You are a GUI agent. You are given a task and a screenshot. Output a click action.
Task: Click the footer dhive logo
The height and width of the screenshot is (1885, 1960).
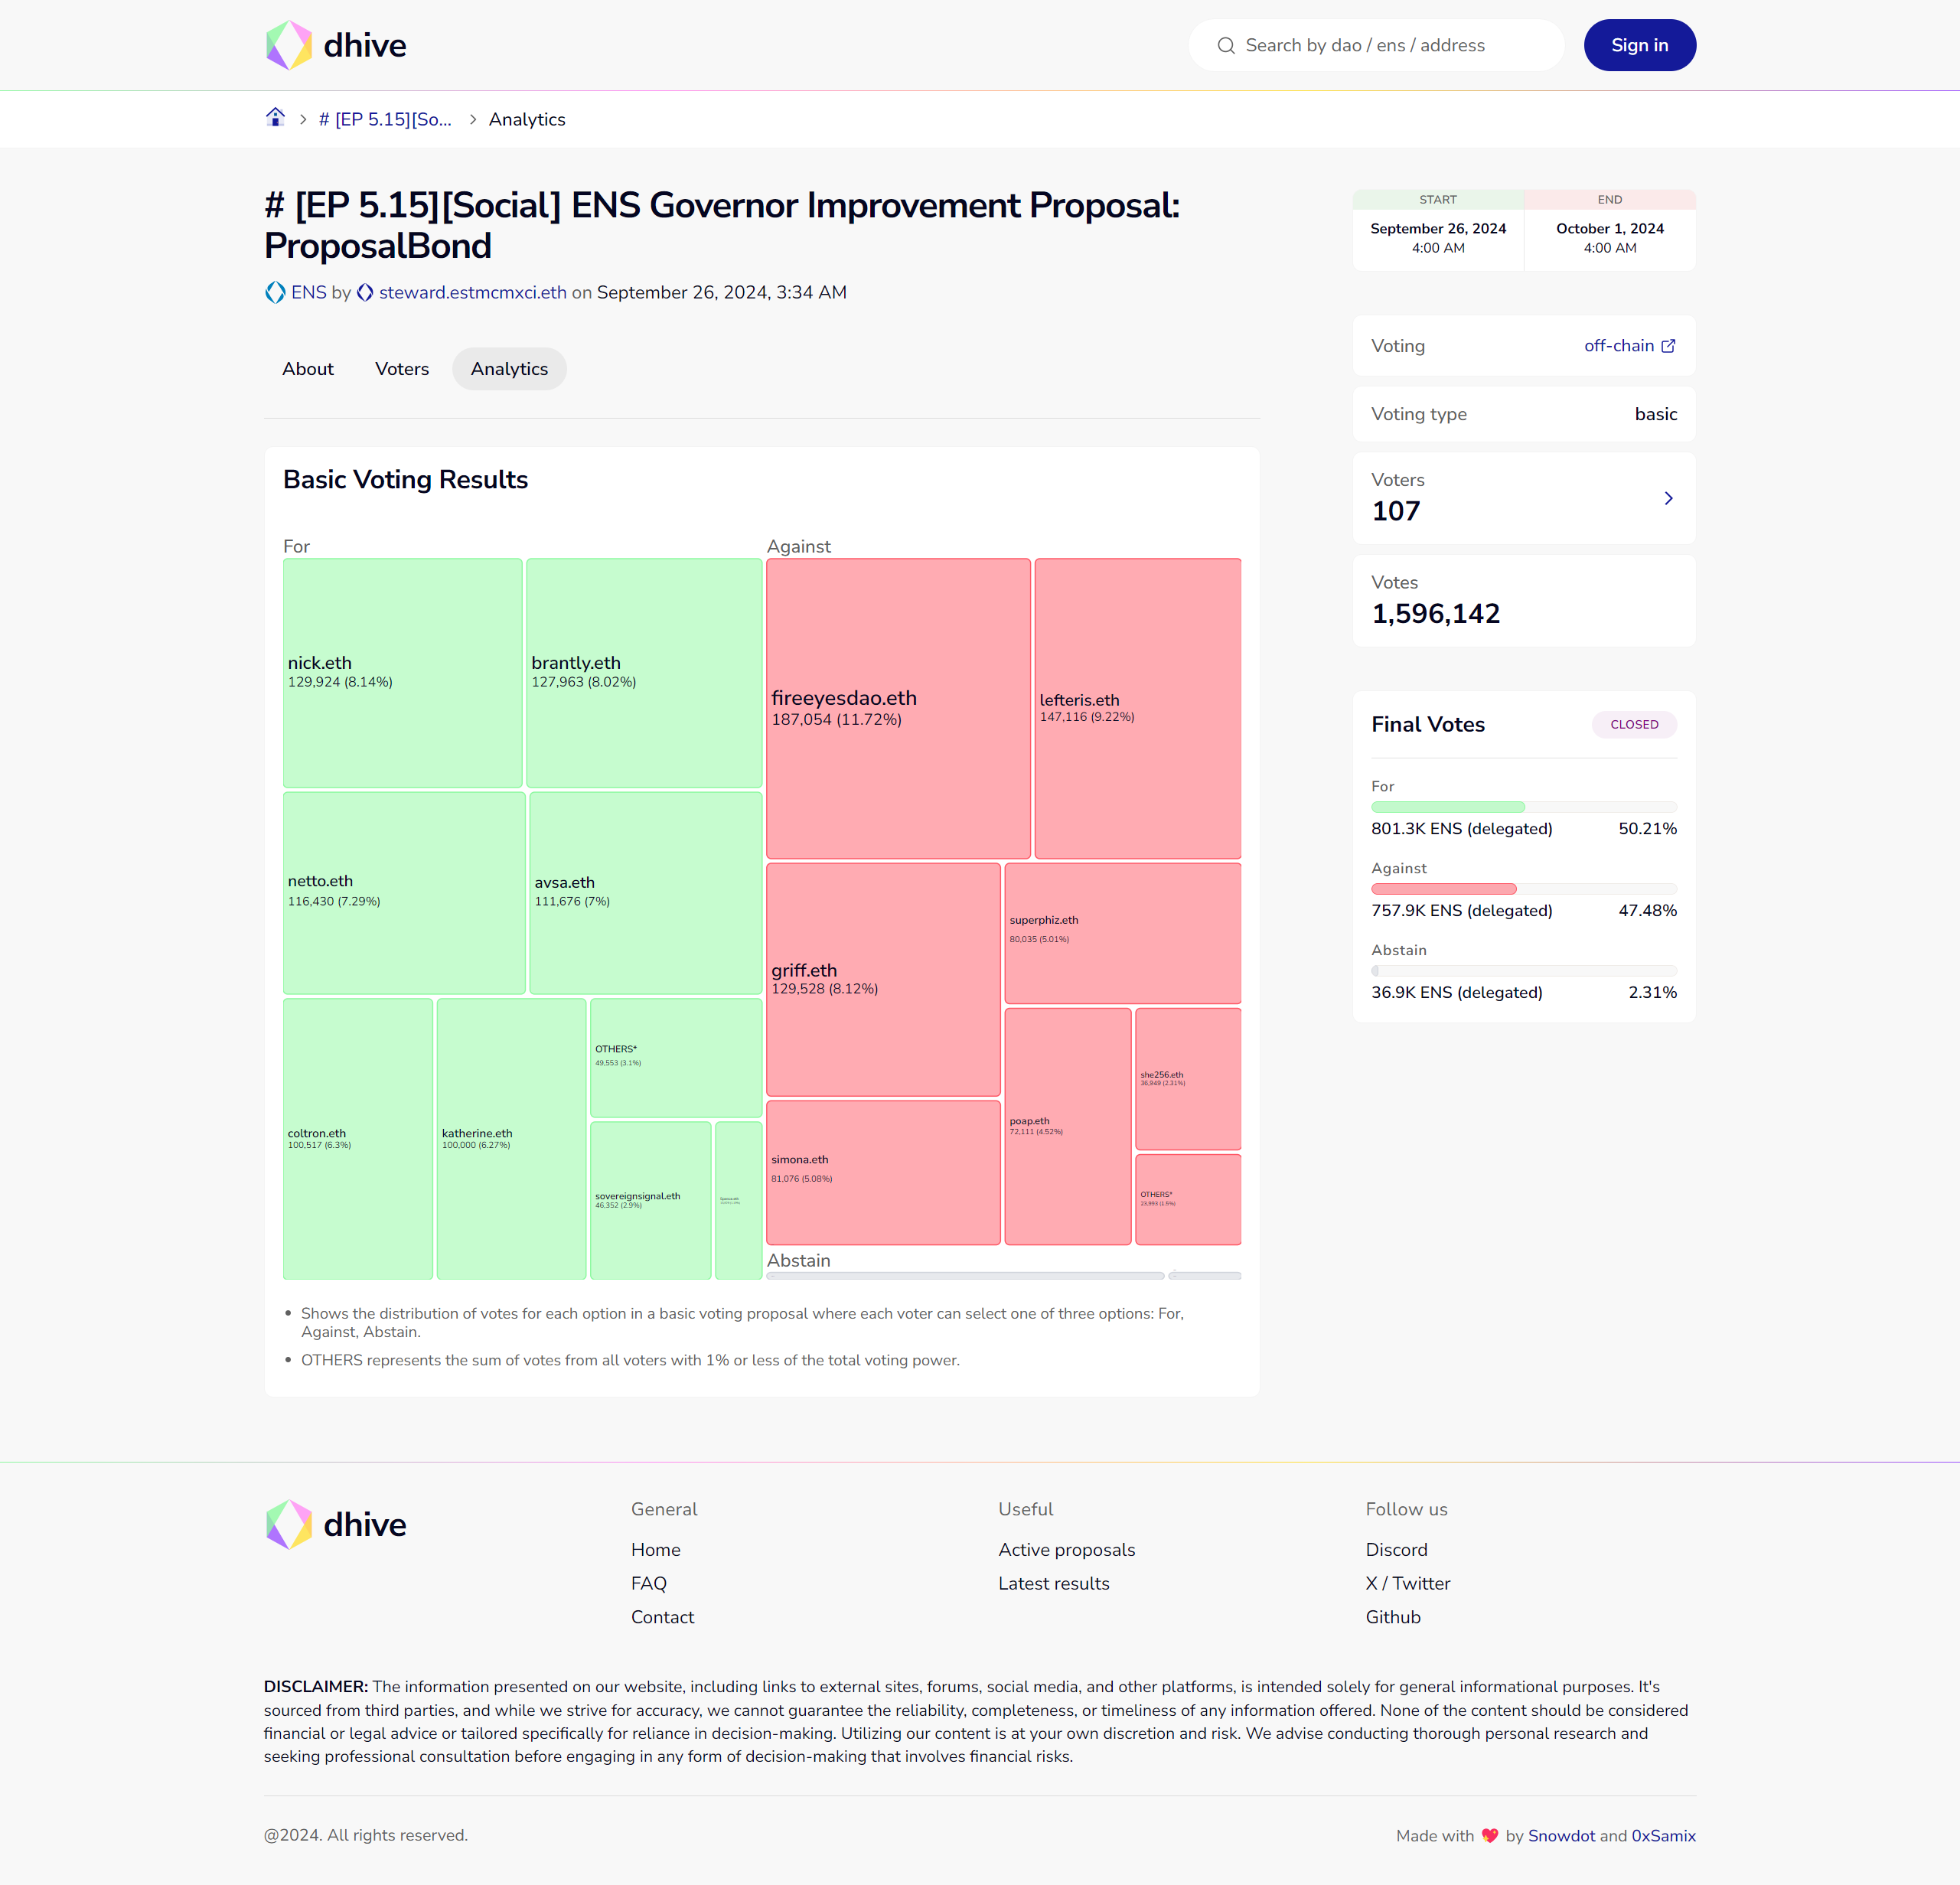(335, 1524)
